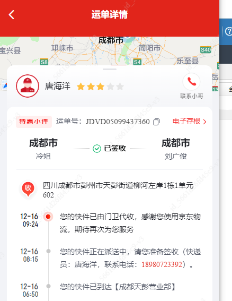Grab the panel drag handle bar
This screenshot has height=301, width=232.
click(110, 70)
